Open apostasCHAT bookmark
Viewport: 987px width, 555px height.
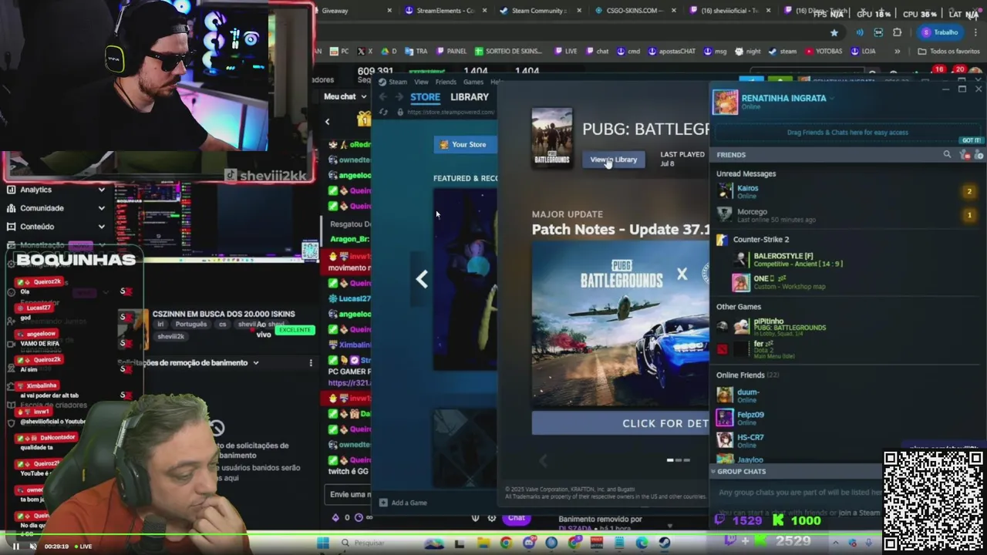[672, 52]
